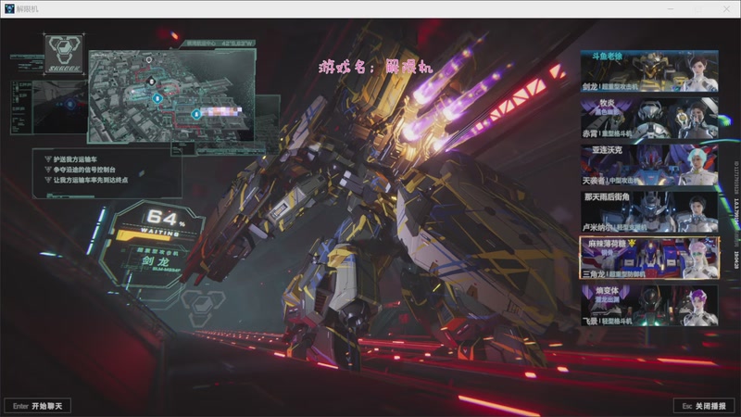Click the triangle icon beside 争夺沿途的信号控制台

(48, 170)
